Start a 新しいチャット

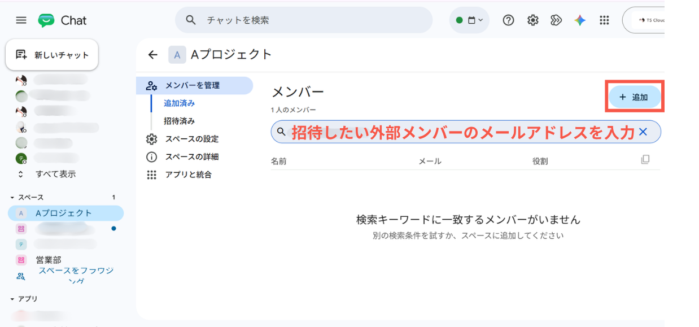pos(52,55)
